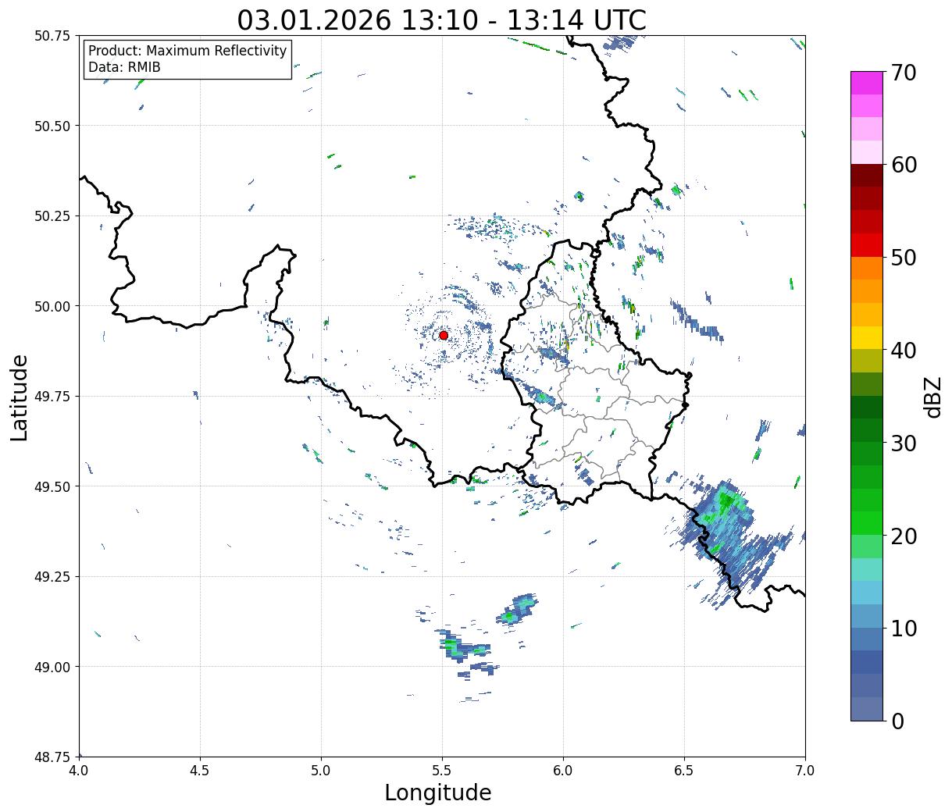Click the longitude tick label 7.0

[x=805, y=770]
